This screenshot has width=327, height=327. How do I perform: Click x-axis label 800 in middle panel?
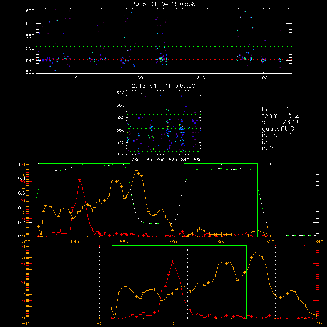pyautogui.click(x=160, y=160)
